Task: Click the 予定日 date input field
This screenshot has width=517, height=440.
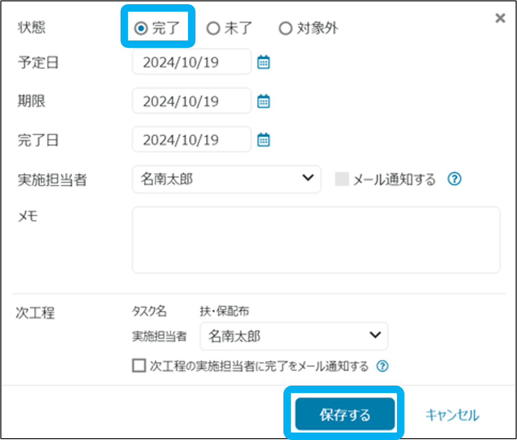Action: click(191, 62)
